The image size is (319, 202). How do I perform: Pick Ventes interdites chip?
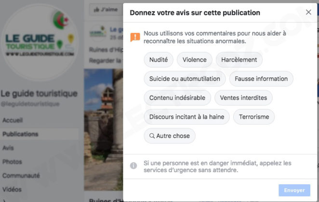(243, 98)
